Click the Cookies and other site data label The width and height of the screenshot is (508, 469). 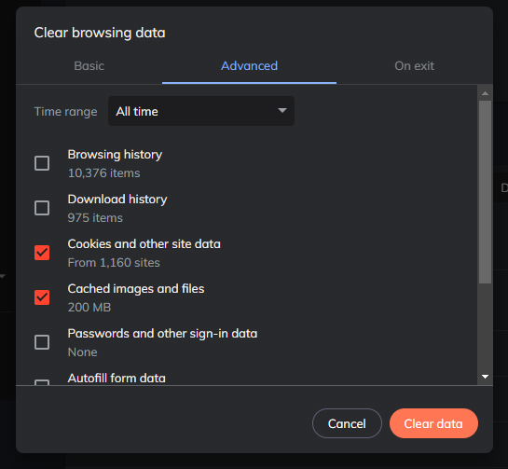[144, 244]
